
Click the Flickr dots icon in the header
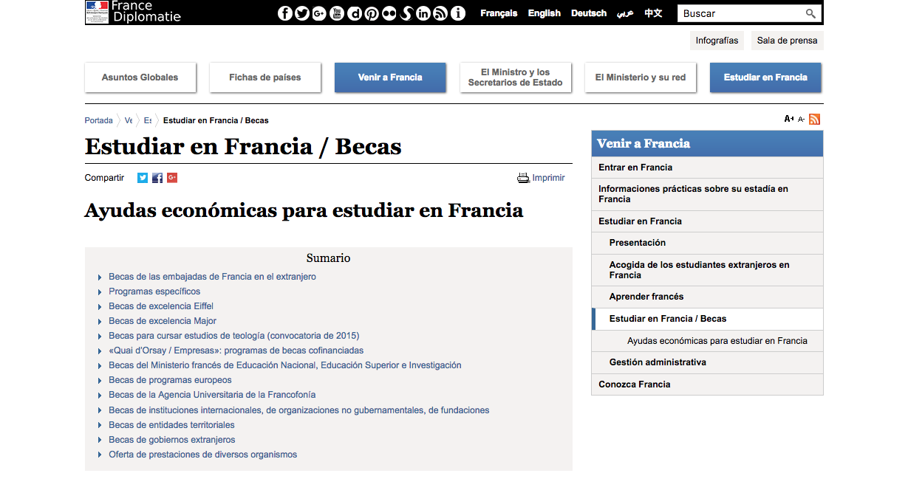387,13
